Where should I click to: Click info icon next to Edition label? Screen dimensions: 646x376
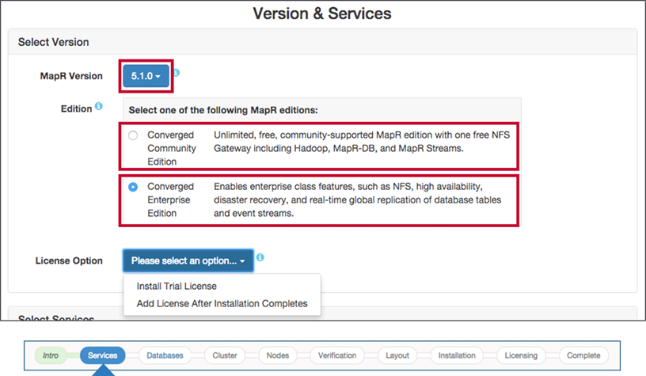(x=99, y=106)
